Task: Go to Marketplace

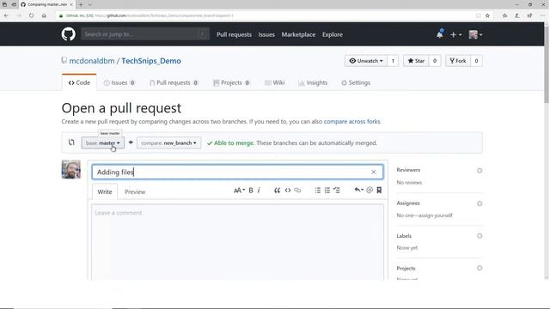Action: click(x=298, y=34)
